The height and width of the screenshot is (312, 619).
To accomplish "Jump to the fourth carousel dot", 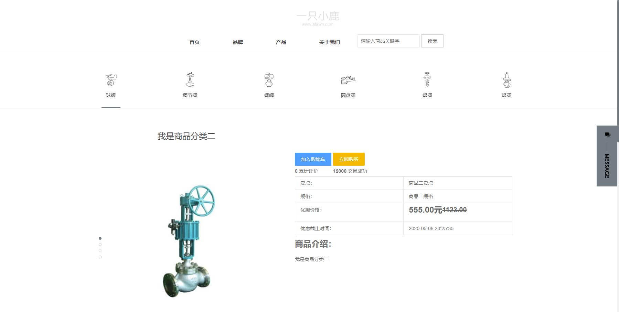I will coord(100,257).
